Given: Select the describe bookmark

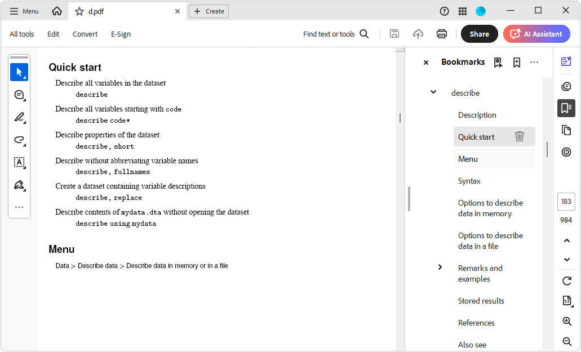Looking at the screenshot, I should pos(465,93).
